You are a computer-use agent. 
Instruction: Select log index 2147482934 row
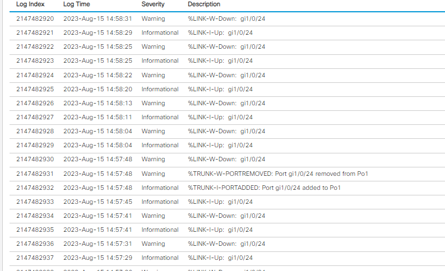click(x=35, y=216)
